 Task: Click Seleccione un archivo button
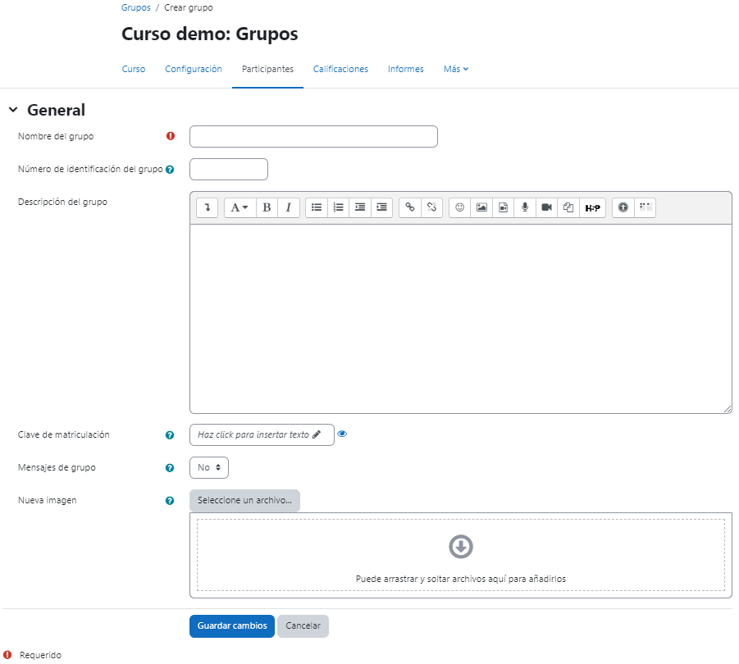244,500
